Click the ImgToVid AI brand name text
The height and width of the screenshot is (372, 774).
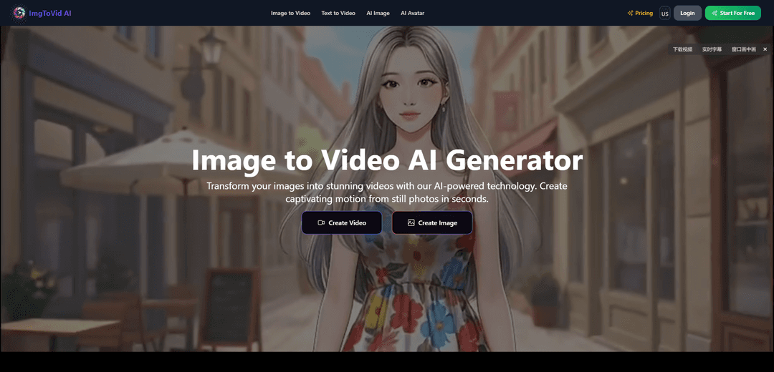click(50, 14)
